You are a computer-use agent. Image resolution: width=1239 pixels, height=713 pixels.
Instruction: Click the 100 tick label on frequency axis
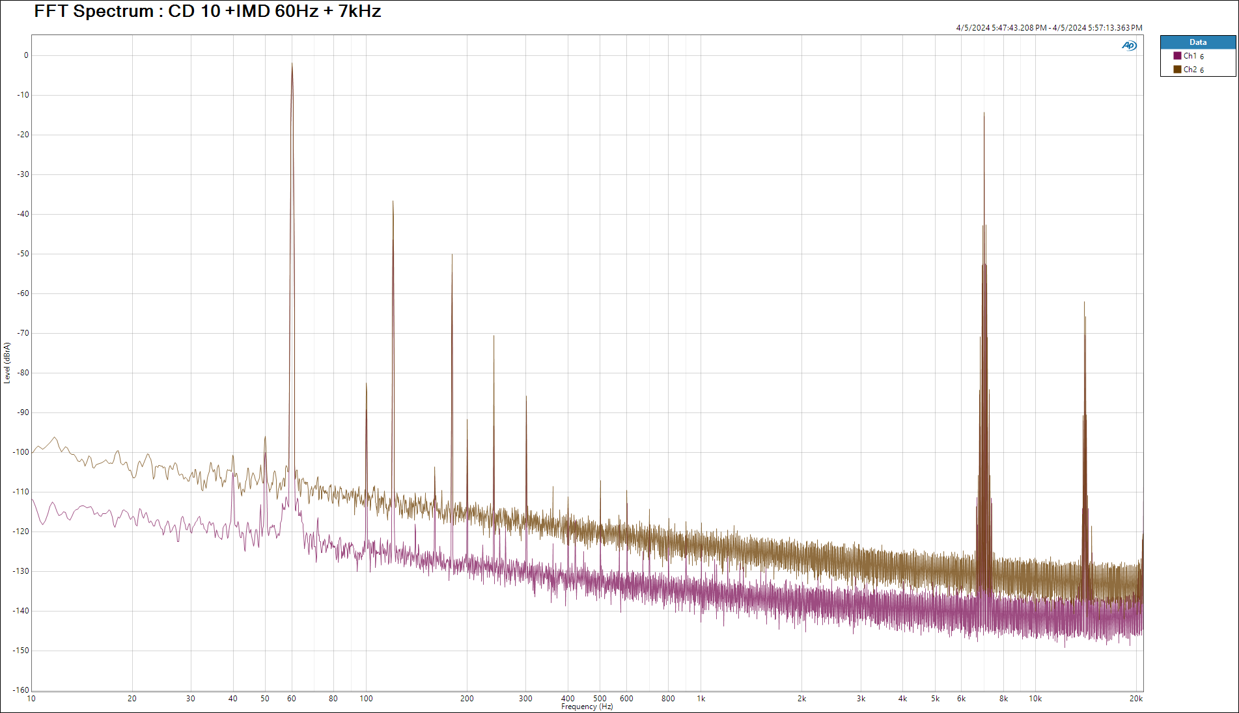tap(366, 699)
